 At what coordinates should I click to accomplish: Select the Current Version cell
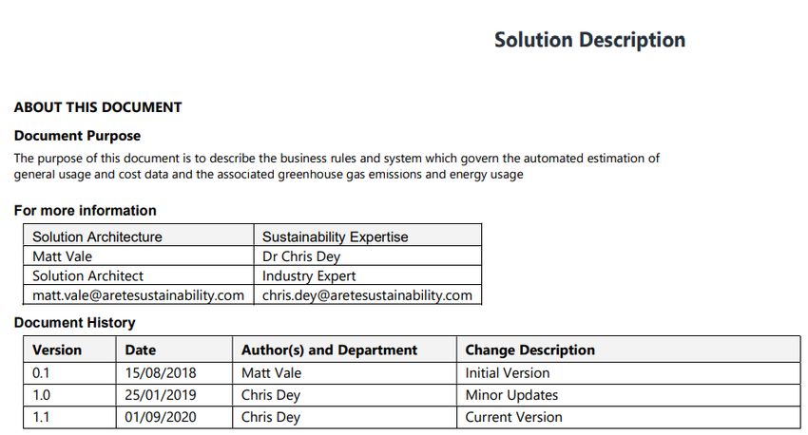coord(628,417)
